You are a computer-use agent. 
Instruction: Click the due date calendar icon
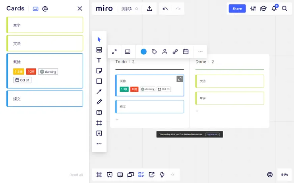186,51
